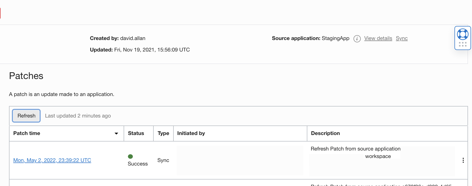Open the help lifebuoy icon

(x=463, y=34)
